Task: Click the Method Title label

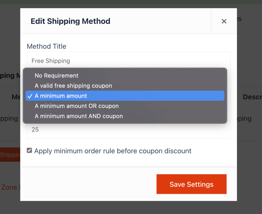Action: coord(46,46)
